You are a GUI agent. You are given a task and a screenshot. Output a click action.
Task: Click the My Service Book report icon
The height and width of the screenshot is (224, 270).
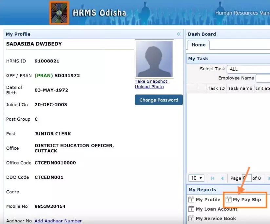click(x=191, y=218)
